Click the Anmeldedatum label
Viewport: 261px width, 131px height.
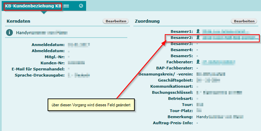[x=48, y=45]
